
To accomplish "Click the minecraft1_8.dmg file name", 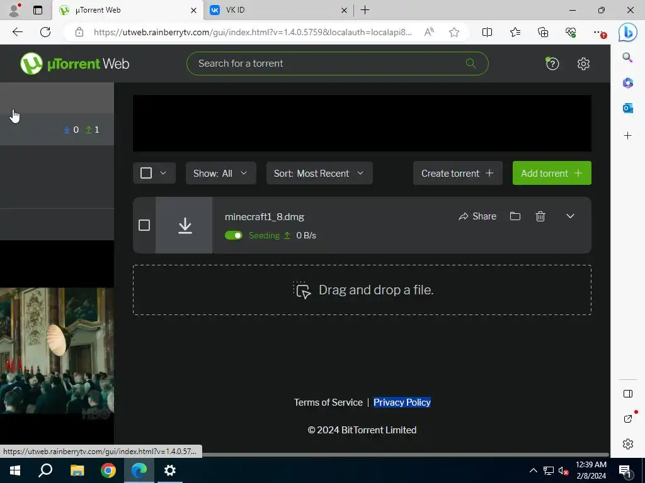I will point(265,216).
